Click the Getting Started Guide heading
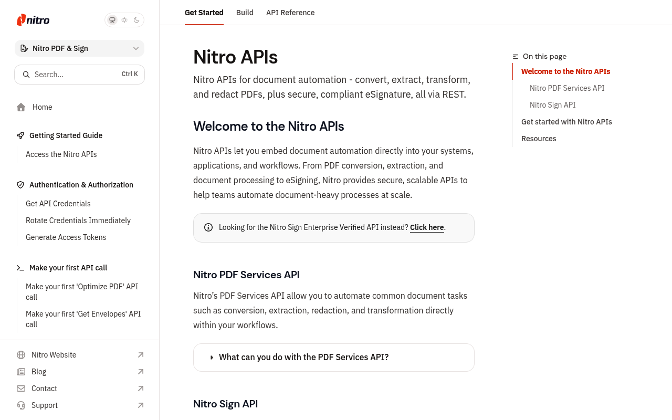The height and width of the screenshot is (420, 672). coord(66,135)
